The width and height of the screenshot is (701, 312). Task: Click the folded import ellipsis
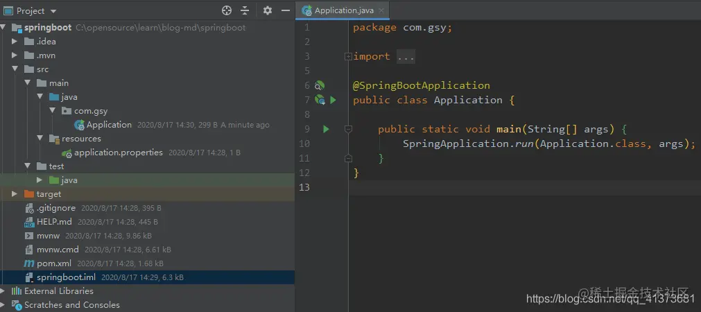[406, 56]
